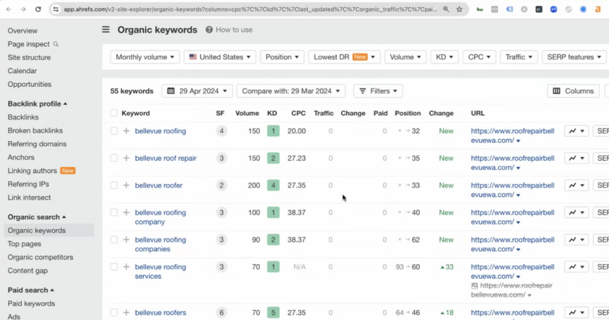609x320 pixels.
Task: Check the bellevue roofing services row checkbox
Action: point(114,267)
